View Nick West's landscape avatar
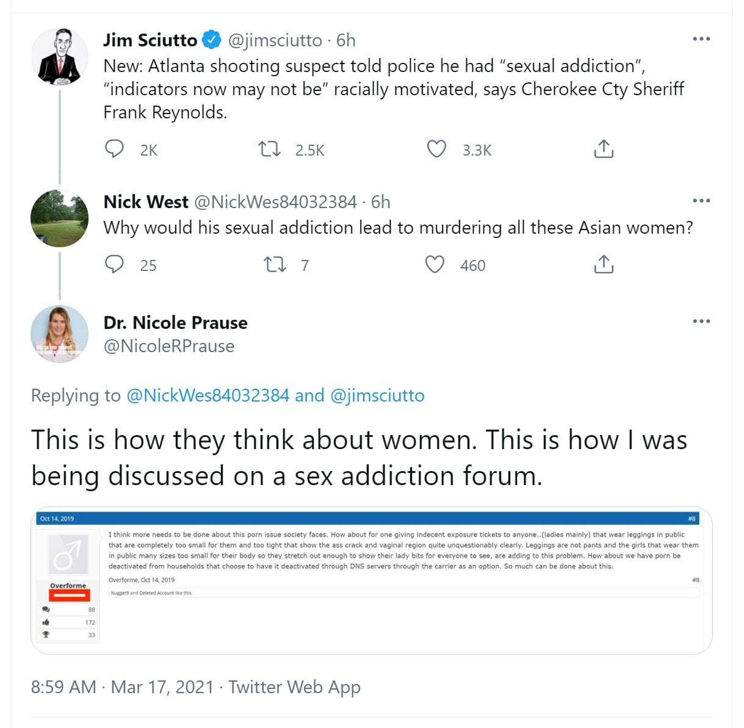Screen dimensions: 744x728 coord(59,218)
